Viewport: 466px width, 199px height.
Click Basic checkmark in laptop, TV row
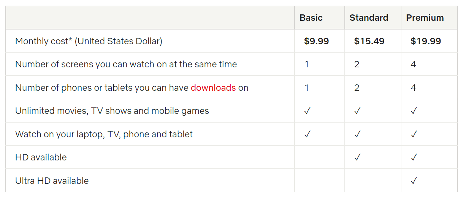[307, 134]
